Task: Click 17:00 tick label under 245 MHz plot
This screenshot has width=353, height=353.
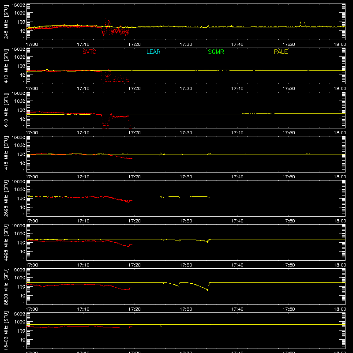Action: (x=32, y=45)
